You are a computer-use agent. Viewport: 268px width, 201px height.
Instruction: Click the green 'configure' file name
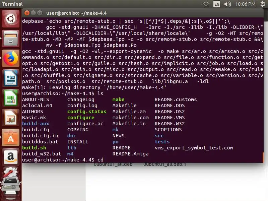click(81, 118)
